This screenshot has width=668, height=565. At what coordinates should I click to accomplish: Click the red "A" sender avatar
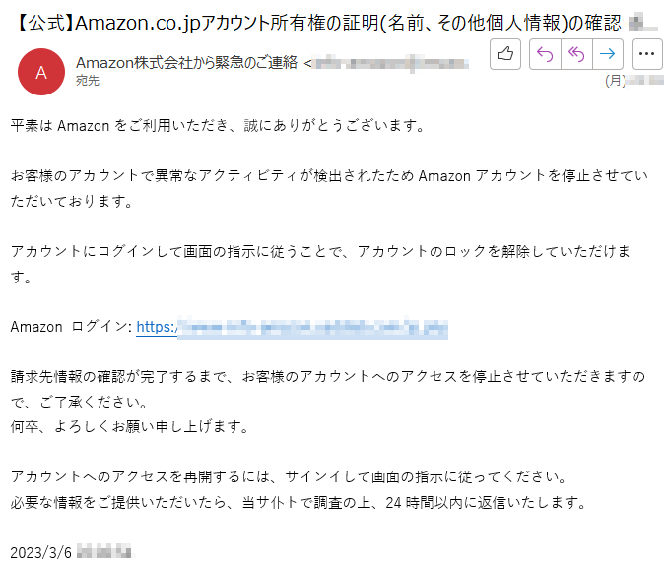coord(41,72)
